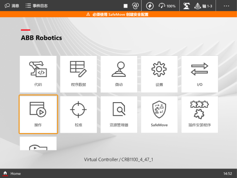Open the partially visible folder tile in the bottom row
Viewport: 237px width, 178px height.
pyautogui.click(x=38, y=143)
